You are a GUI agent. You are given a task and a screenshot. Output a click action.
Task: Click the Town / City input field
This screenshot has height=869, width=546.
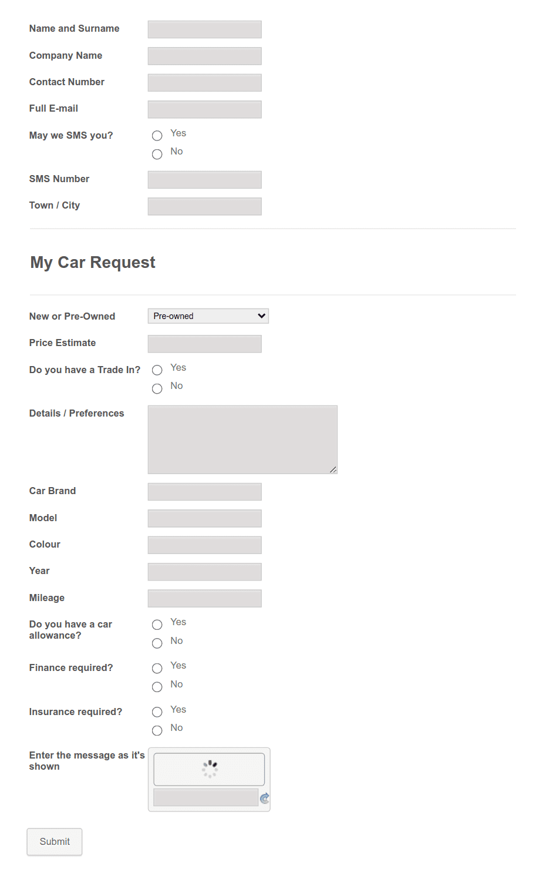pyautogui.click(x=204, y=206)
